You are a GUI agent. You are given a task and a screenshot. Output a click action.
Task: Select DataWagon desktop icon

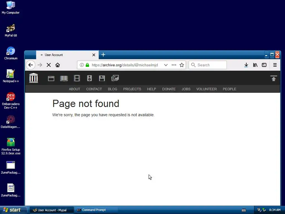pos(11,122)
